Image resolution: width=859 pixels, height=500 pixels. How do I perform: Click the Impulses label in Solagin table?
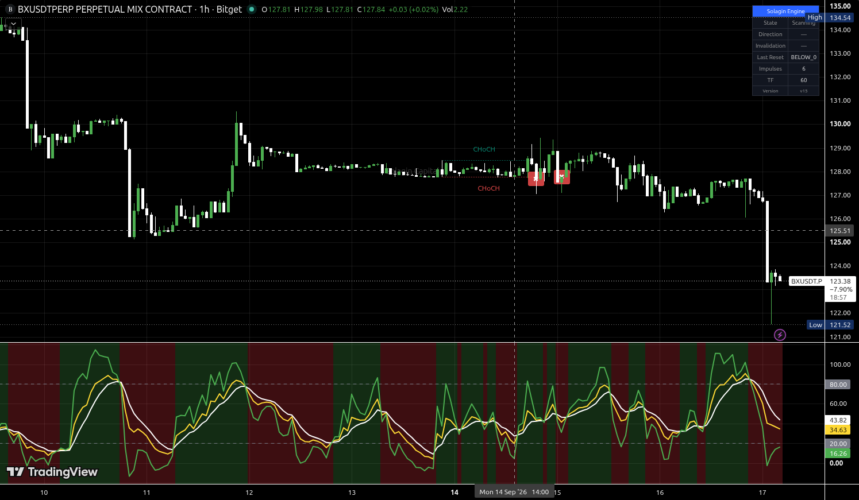click(770, 69)
